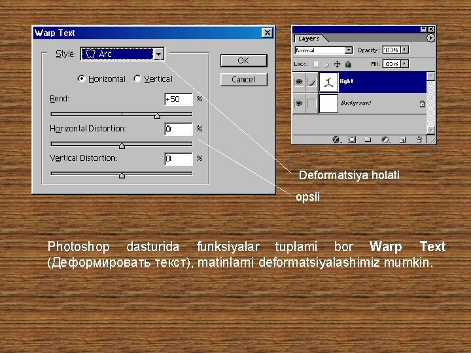Switch to the Layers tab

coord(309,39)
